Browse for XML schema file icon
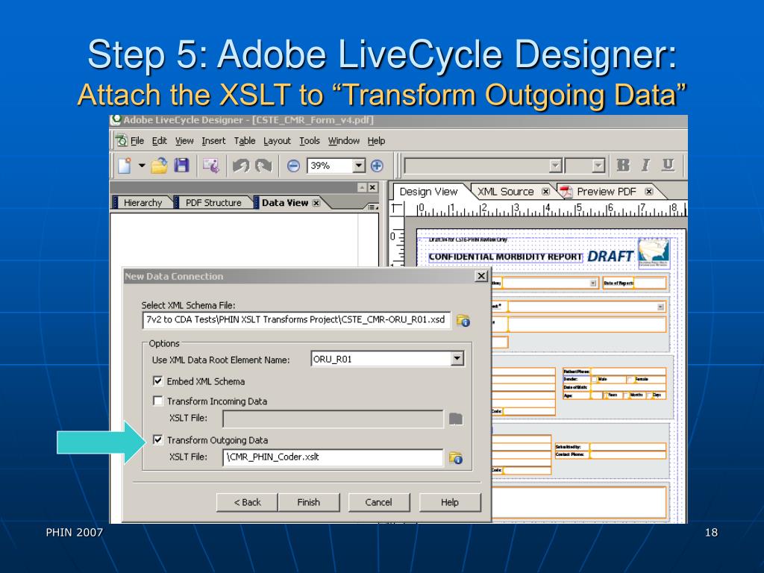The image size is (764, 573). click(463, 321)
